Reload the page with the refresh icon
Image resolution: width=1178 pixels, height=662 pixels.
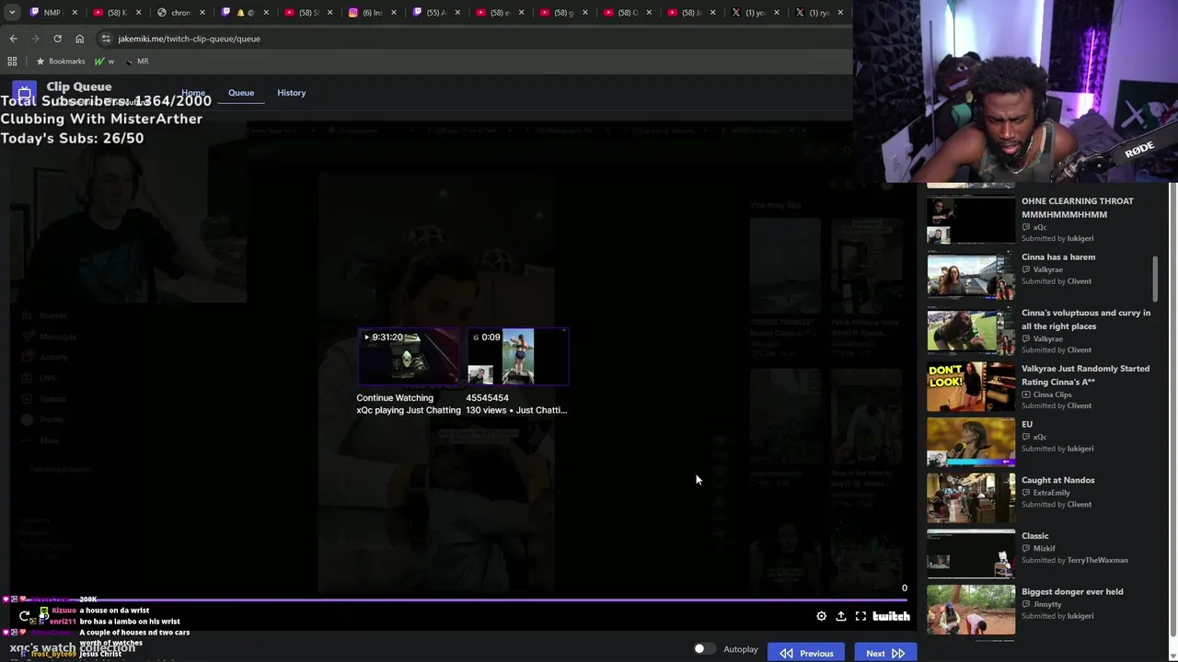[57, 39]
